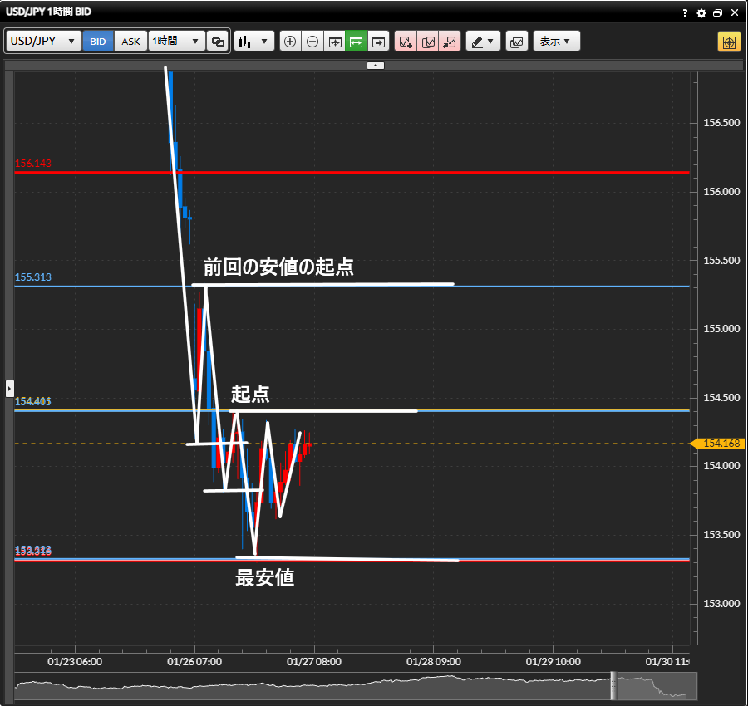The width and height of the screenshot is (748, 706).
Task: Click the zoom out minus icon
Action: [x=312, y=42]
